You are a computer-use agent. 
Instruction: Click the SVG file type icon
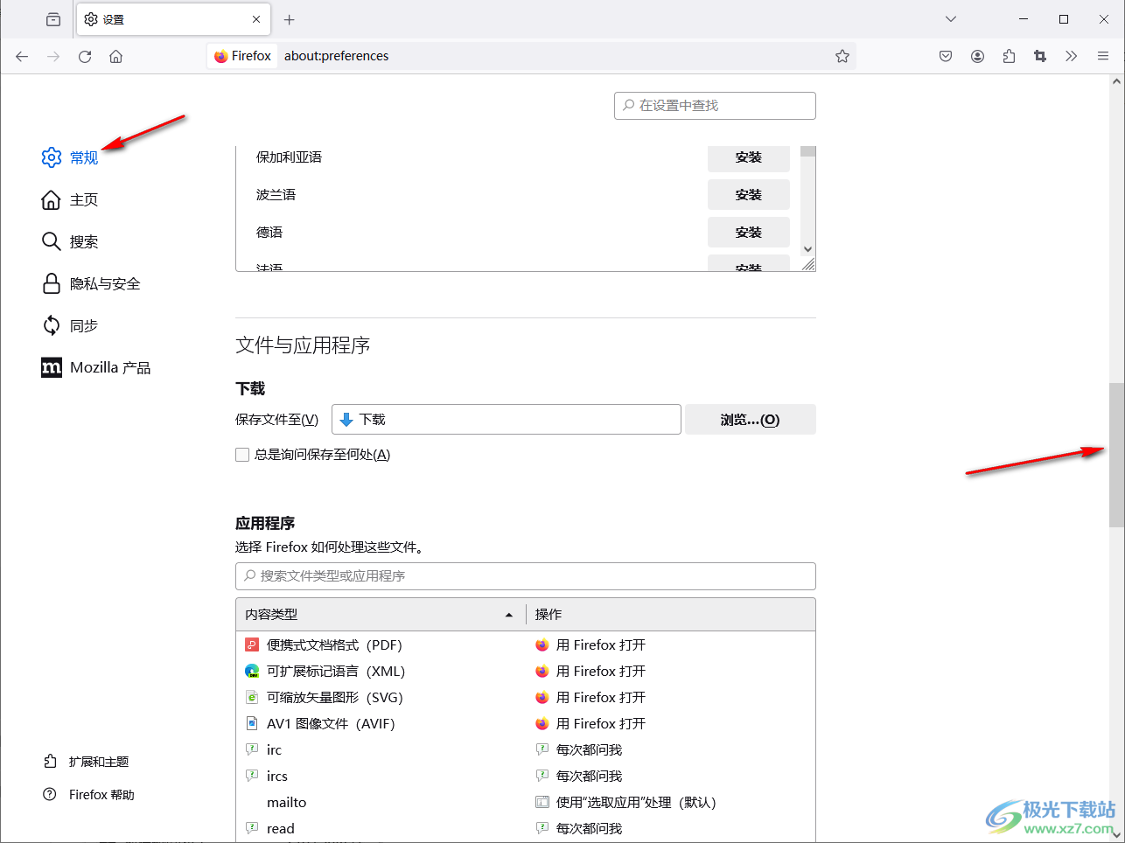pos(252,698)
